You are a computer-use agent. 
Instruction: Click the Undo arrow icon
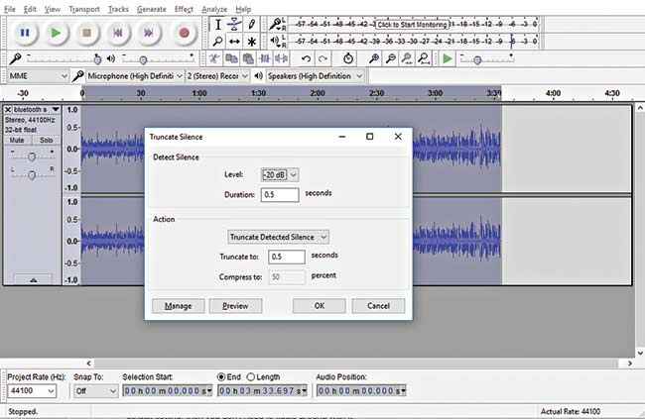tap(306, 58)
